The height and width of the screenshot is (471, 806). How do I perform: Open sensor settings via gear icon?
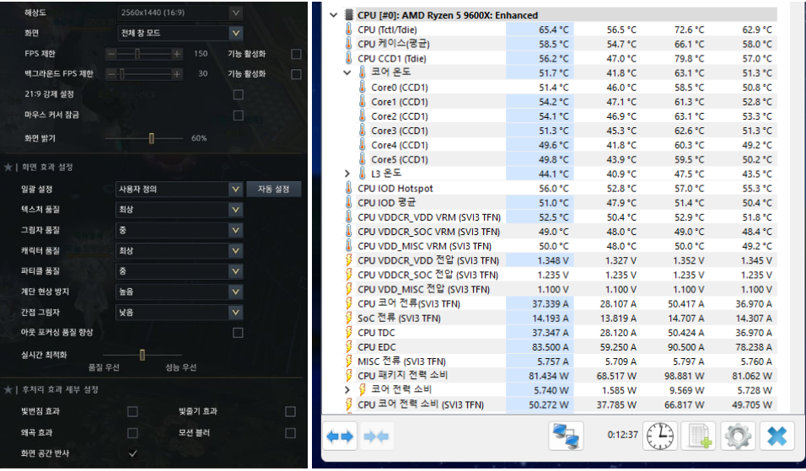tap(739, 436)
